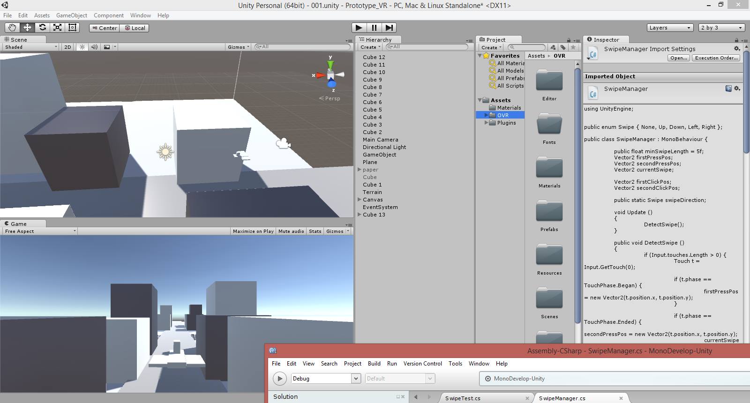Toggle Mute audio in Game view

pyautogui.click(x=291, y=231)
